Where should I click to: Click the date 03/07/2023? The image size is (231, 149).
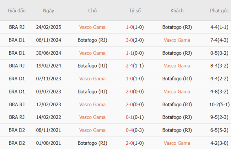click(x=49, y=91)
